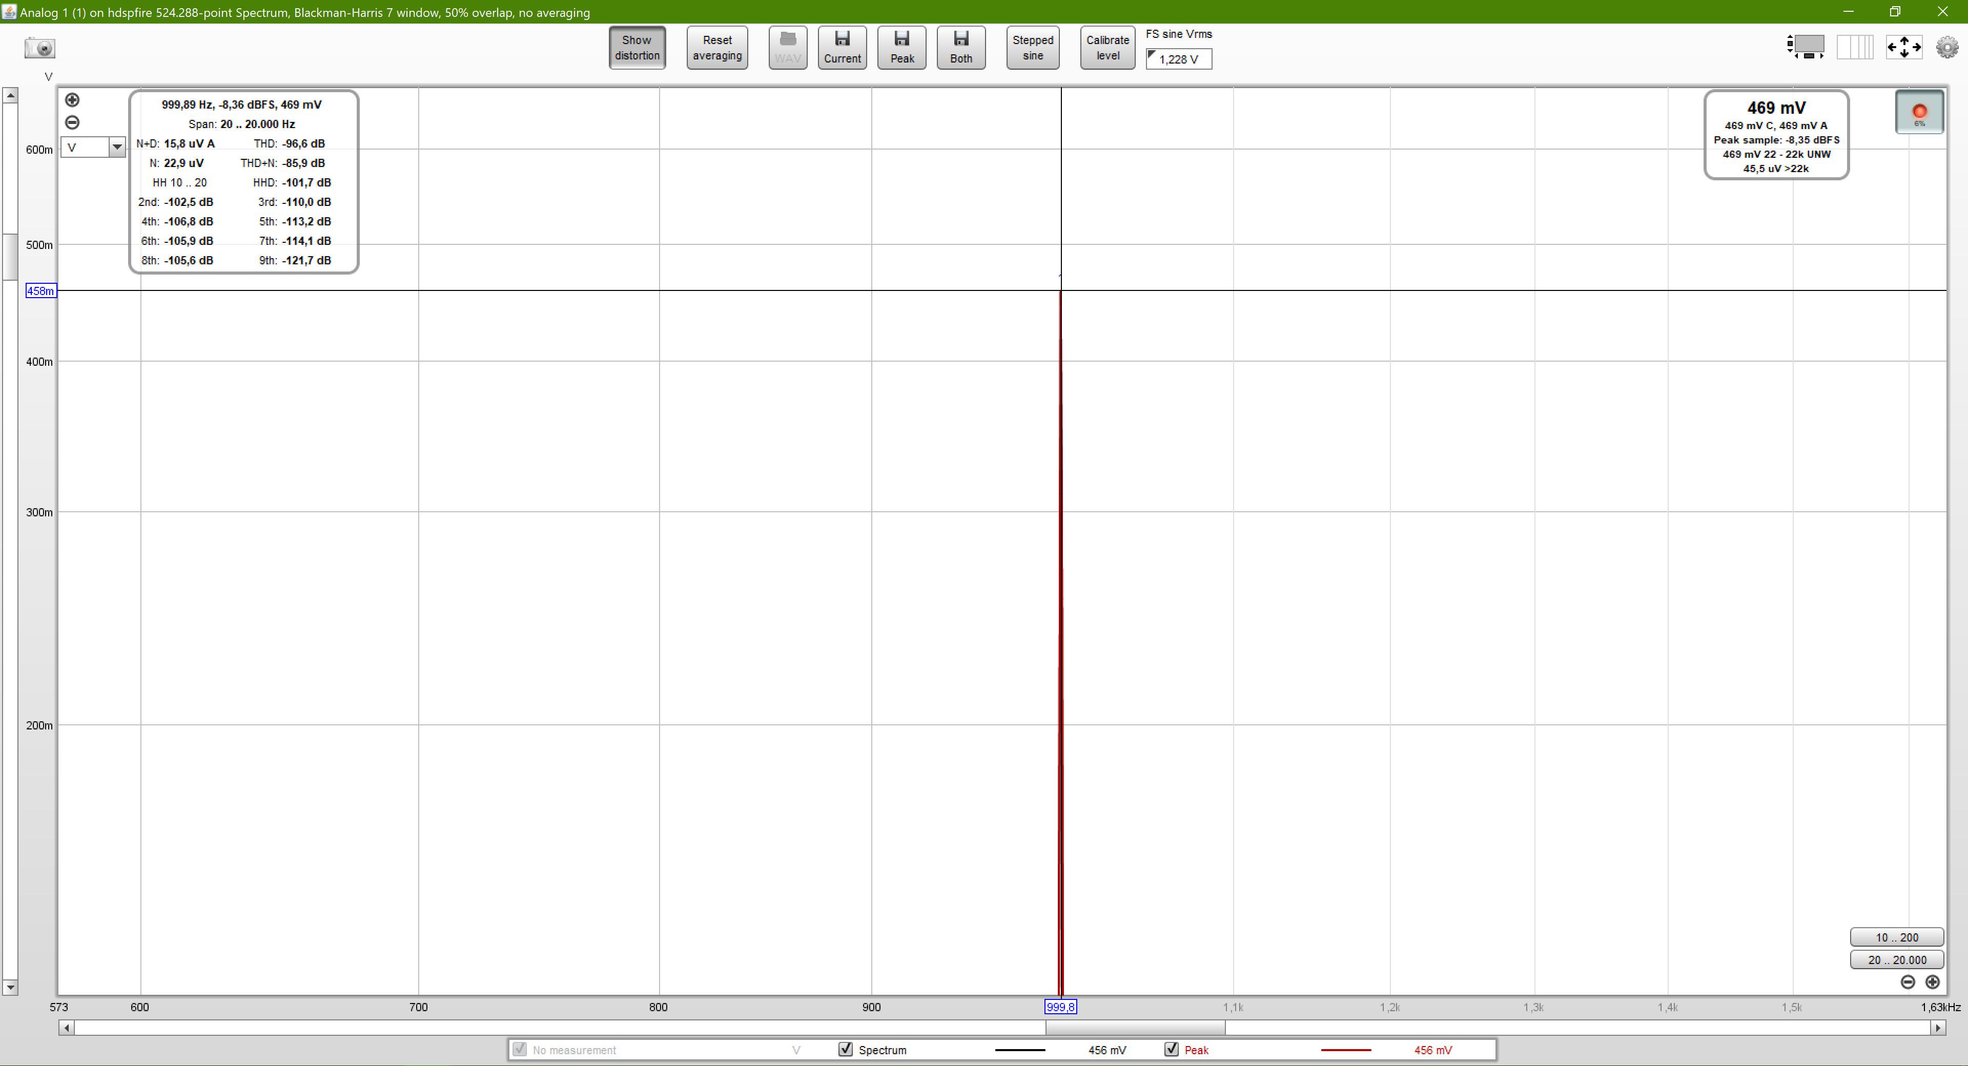Zoom in vertical axis plus icon
The width and height of the screenshot is (1968, 1066).
[x=73, y=100]
